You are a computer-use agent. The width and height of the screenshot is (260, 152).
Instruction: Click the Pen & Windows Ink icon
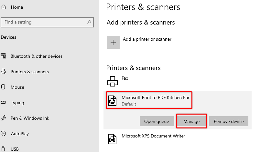(x=3, y=118)
